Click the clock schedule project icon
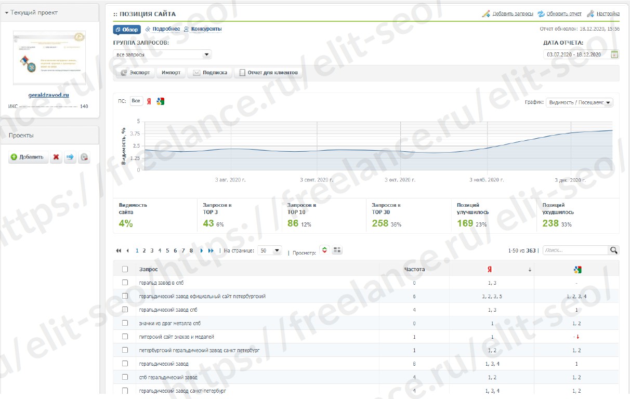 point(84,157)
